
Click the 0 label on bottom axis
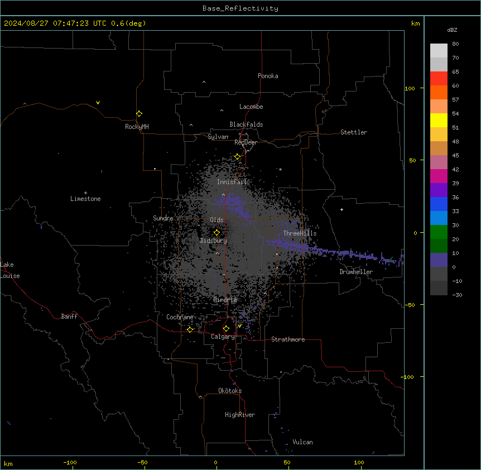[215, 462]
